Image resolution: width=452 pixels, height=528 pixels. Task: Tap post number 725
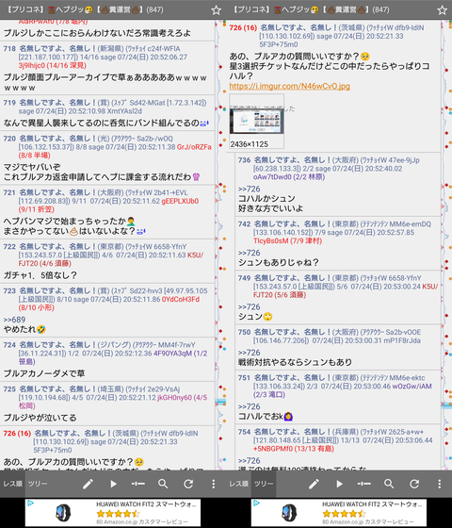(x=9, y=388)
